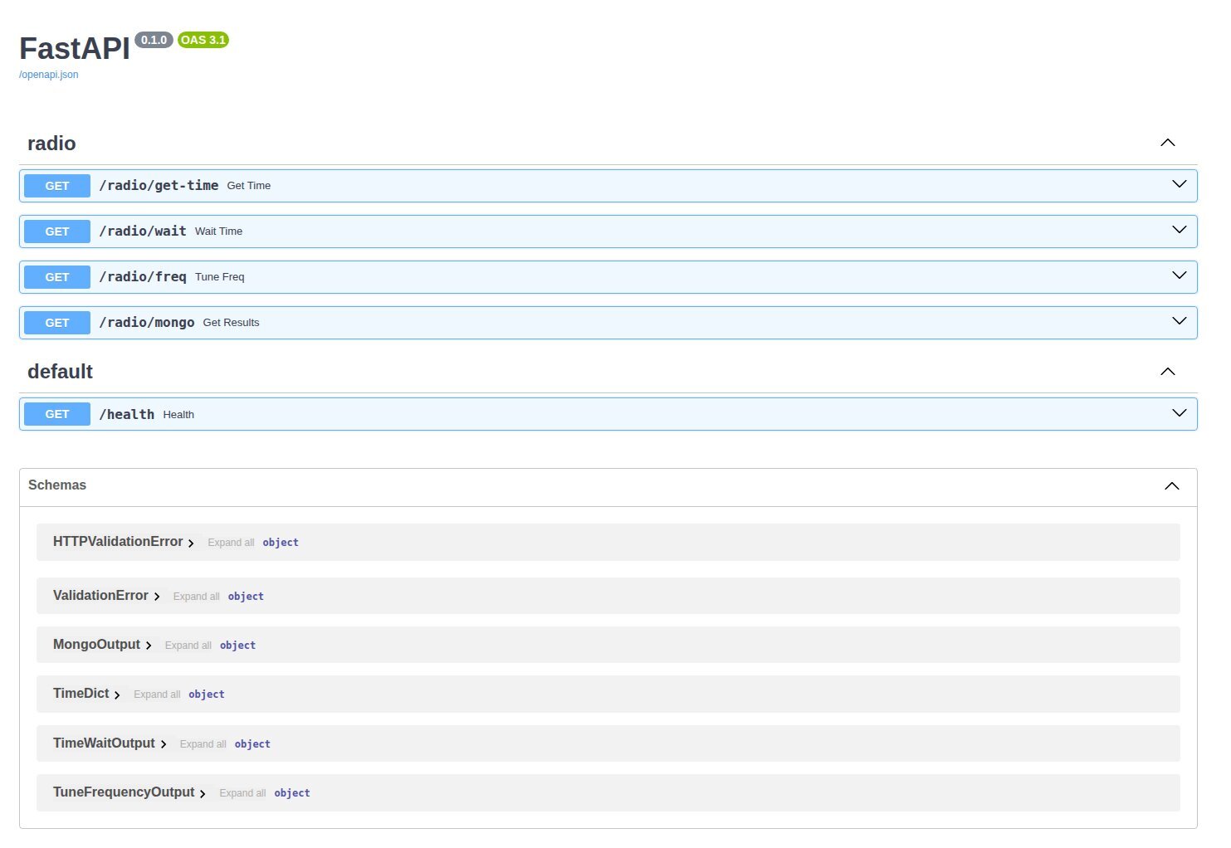Viewport: 1231px width, 848px height.
Task: Select the radio section heading
Action: pyautogui.click(x=51, y=143)
